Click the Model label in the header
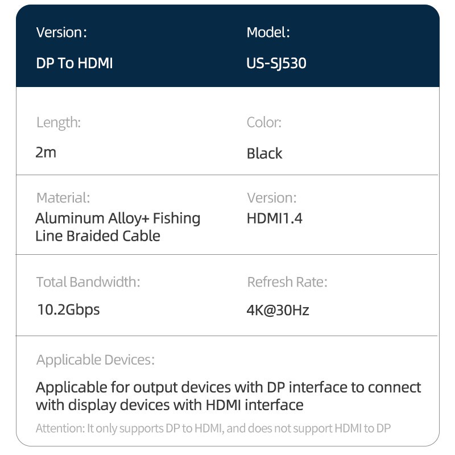 (268, 32)
